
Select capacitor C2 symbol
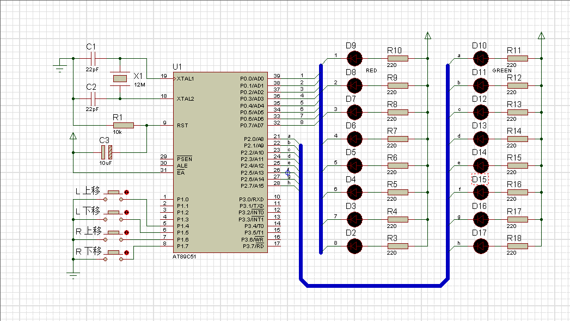point(93,98)
